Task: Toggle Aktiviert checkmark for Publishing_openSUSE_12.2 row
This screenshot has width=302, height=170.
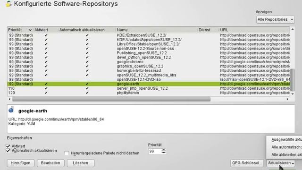Action: pyautogui.click(x=46, y=53)
